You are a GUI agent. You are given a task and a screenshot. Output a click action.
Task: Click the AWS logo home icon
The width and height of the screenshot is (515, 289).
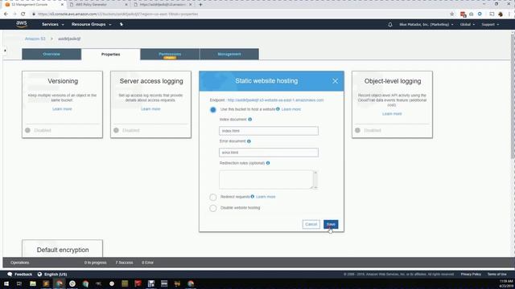pos(22,24)
